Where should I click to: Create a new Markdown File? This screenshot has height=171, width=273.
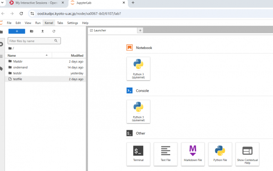193,154
